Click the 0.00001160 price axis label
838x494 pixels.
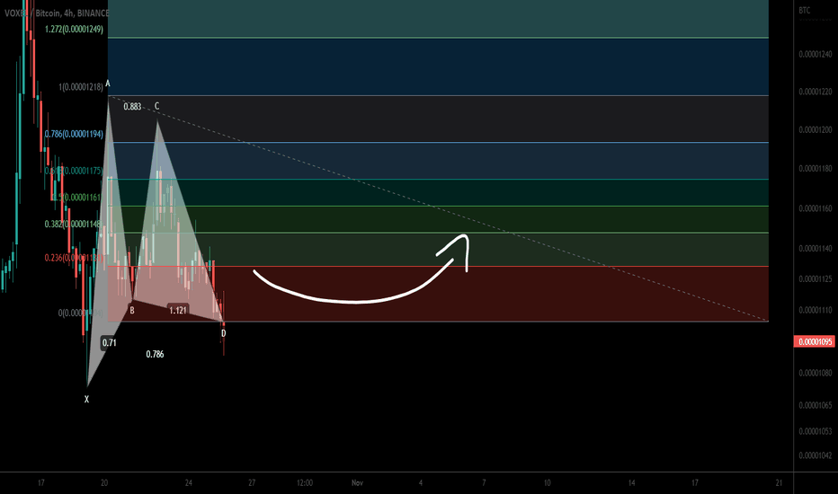click(x=815, y=208)
